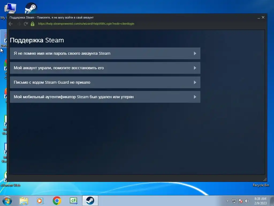The width and height of the screenshot is (274, 206).
Task: Close the Steam support window
Action: (x=263, y=17)
